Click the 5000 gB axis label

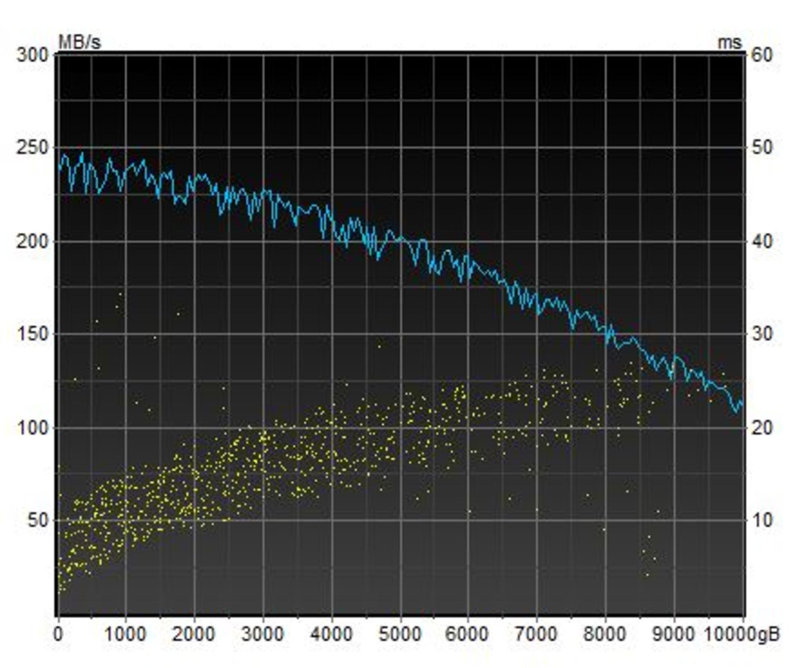[400, 634]
